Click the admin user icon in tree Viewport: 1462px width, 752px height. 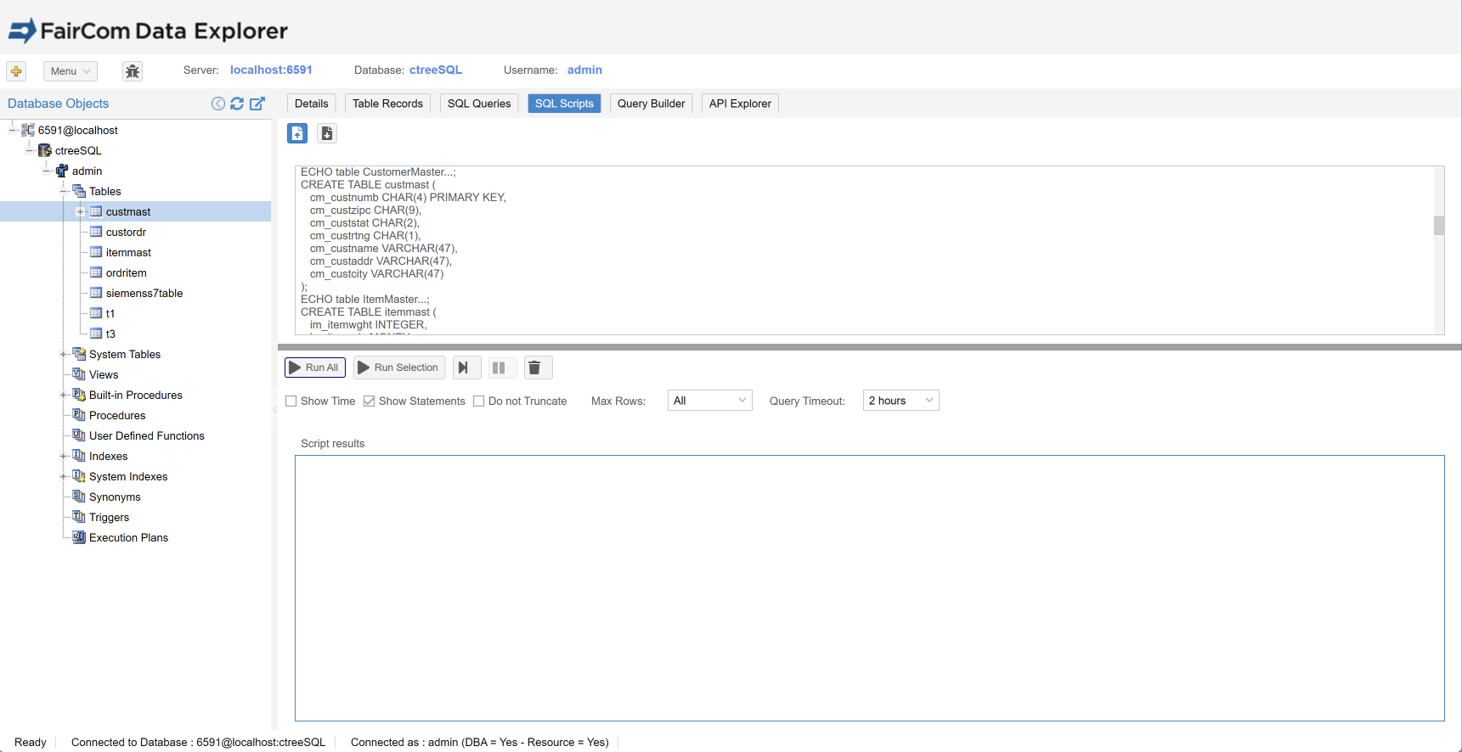pyautogui.click(x=62, y=171)
